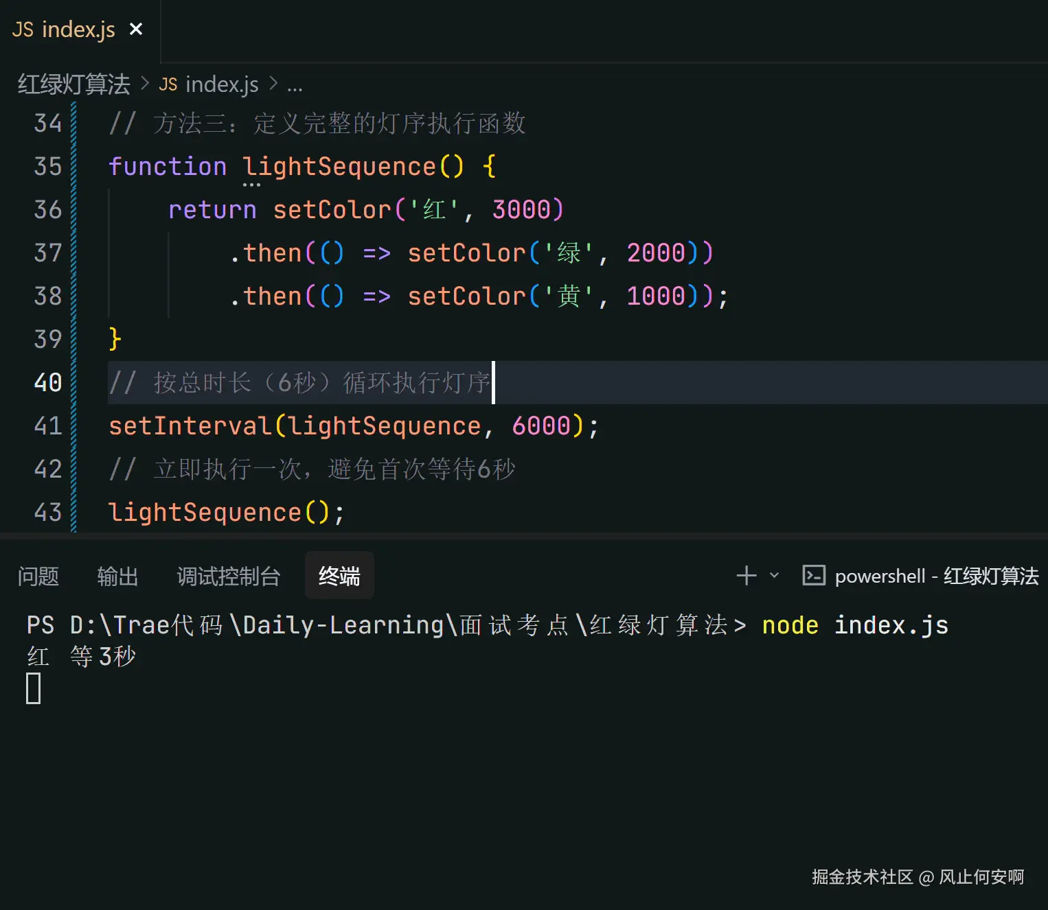Click the 6000 value on line 41
This screenshot has height=910, width=1048.
541,426
